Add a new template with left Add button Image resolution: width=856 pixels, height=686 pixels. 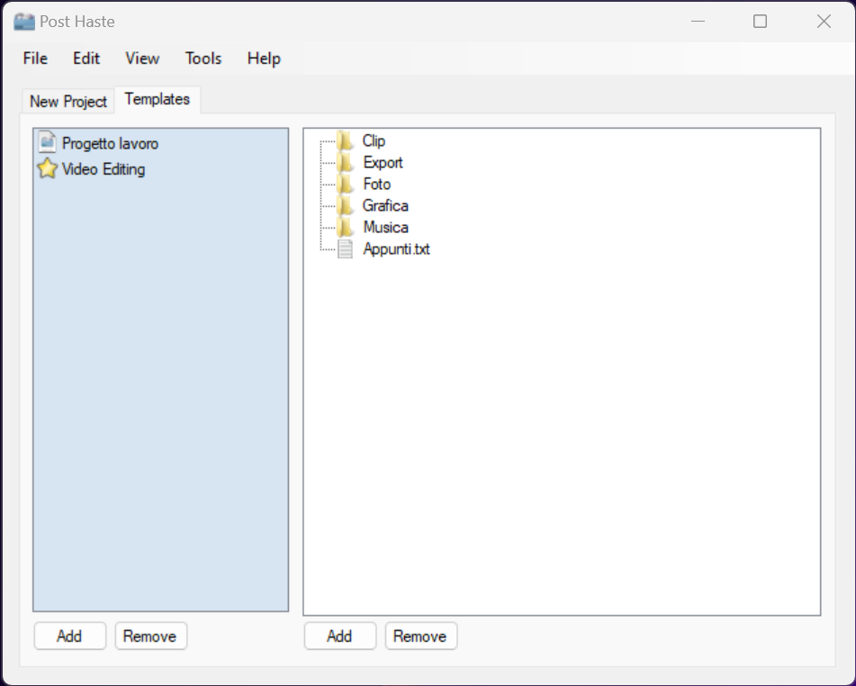click(x=70, y=636)
